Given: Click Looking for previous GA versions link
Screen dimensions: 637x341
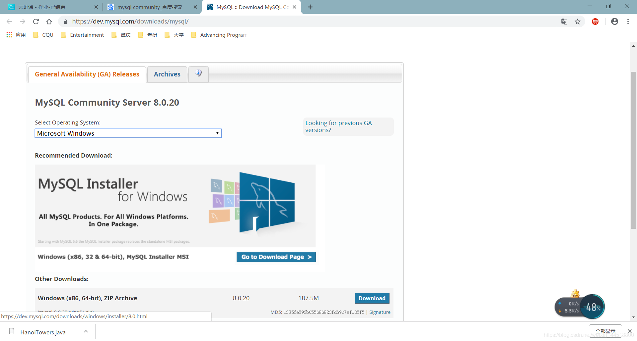Looking at the screenshot, I should (x=338, y=126).
